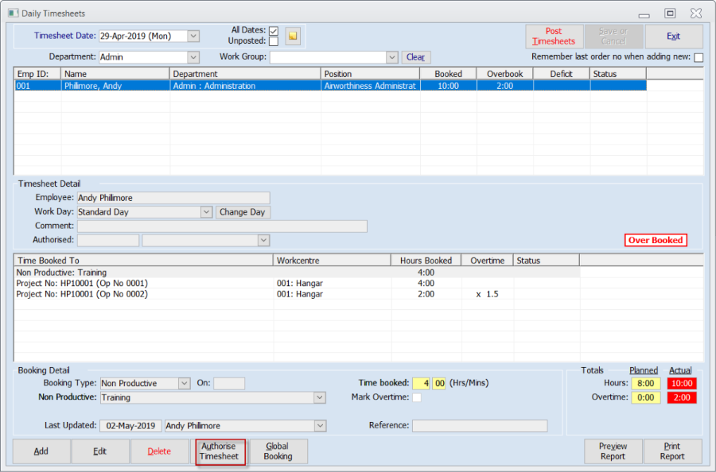The width and height of the screenshot is (716, 472).
Task: Click the Time booked minutes field
Action: coord(439,384)
